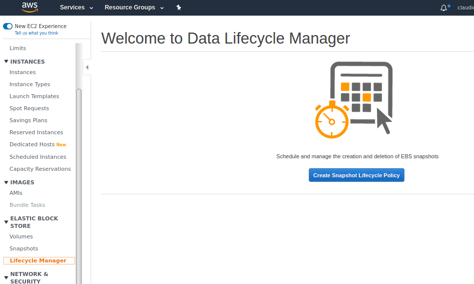Open Spot Requests in the sidebar
The width and height of the screenshot is (474, 284).
[29, 108]
